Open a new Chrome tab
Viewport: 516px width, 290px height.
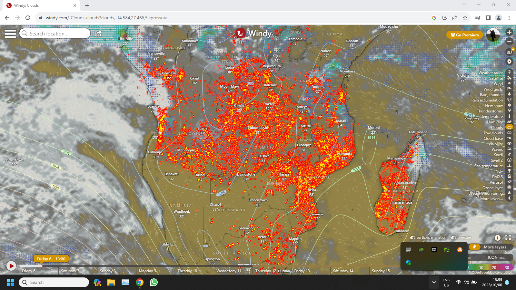tap(87, 5)
